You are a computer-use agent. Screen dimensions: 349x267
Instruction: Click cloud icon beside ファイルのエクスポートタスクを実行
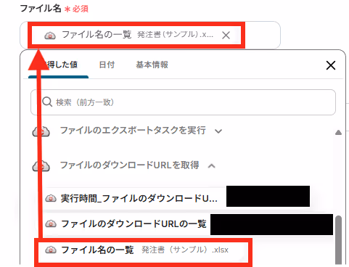(41, 131)
